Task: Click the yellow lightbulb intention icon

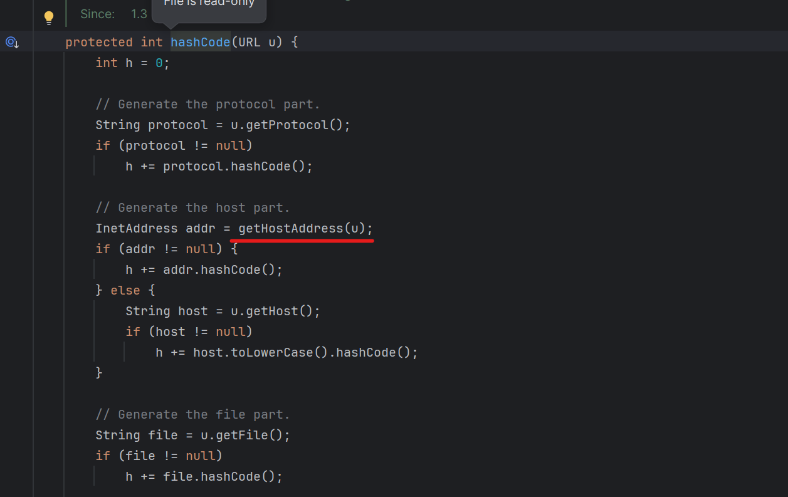Action: [x=49, y=18]
